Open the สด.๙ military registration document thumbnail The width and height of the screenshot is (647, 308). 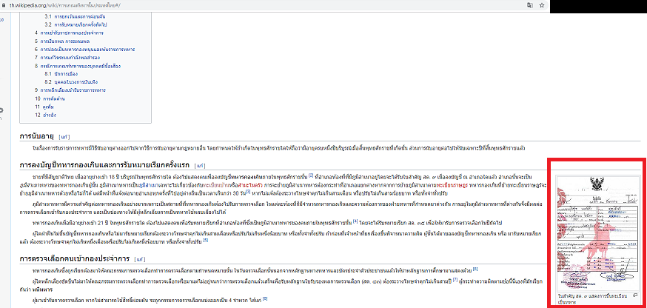[597, 234]
